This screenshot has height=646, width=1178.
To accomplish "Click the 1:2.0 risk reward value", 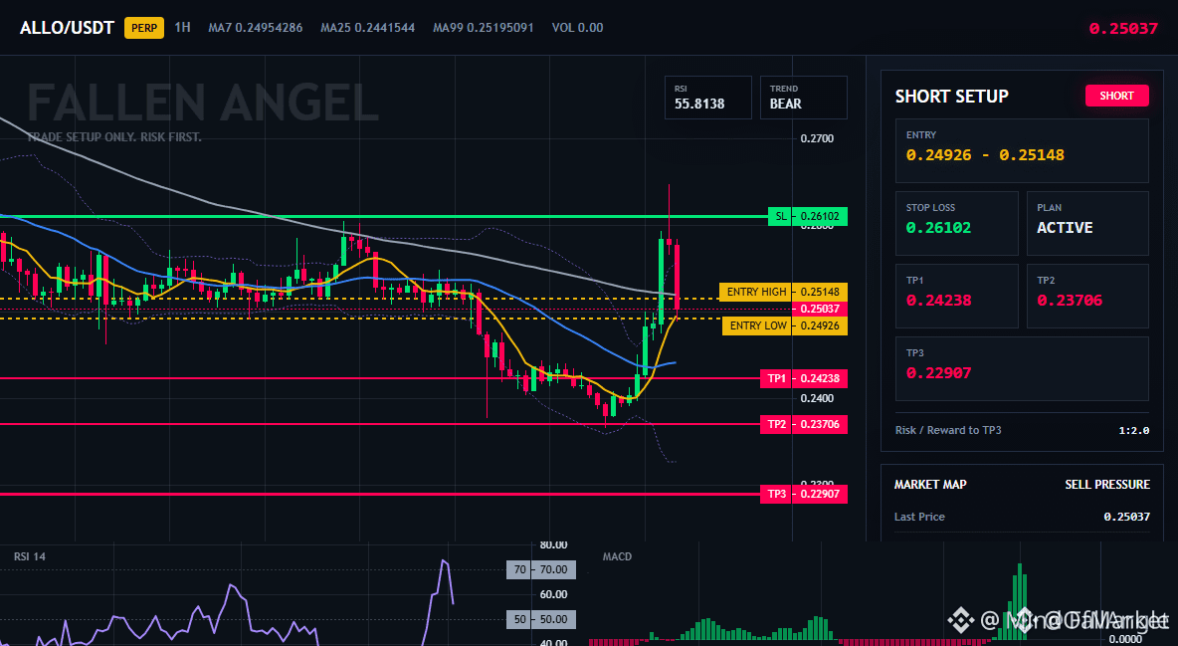I will [1133, 431].
